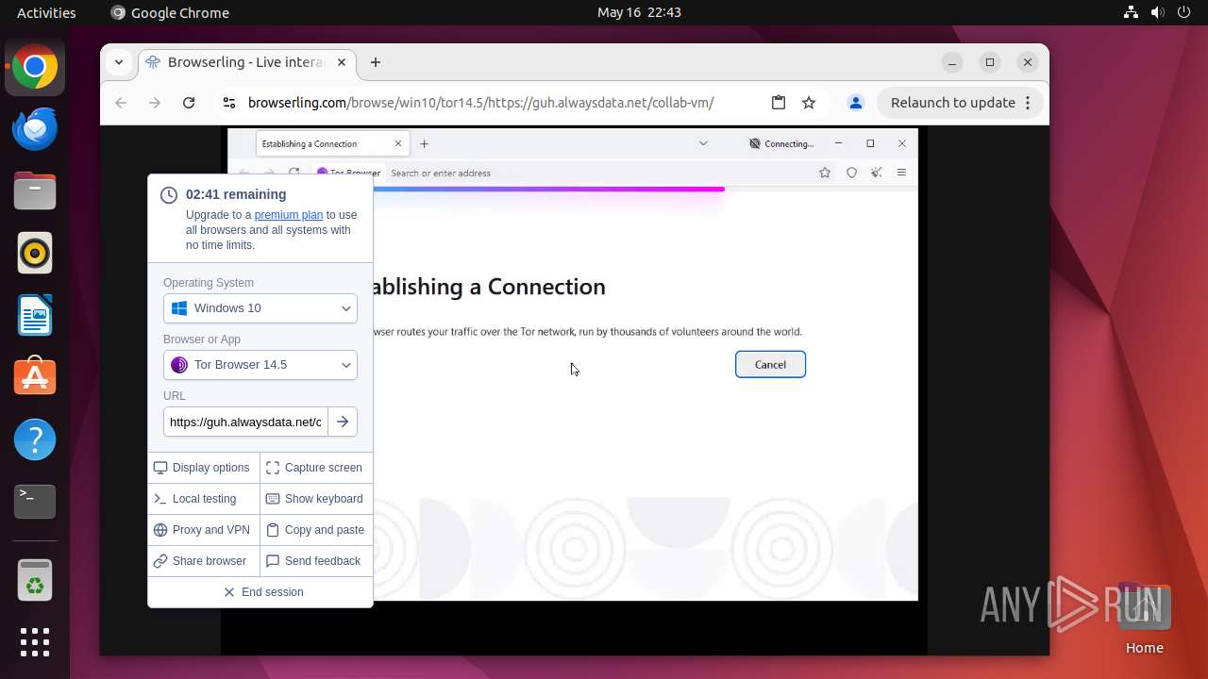Viewport: 1208px width, 679px height.
Task: Go back in Chrome's navigation
Action: coord(121,103)
